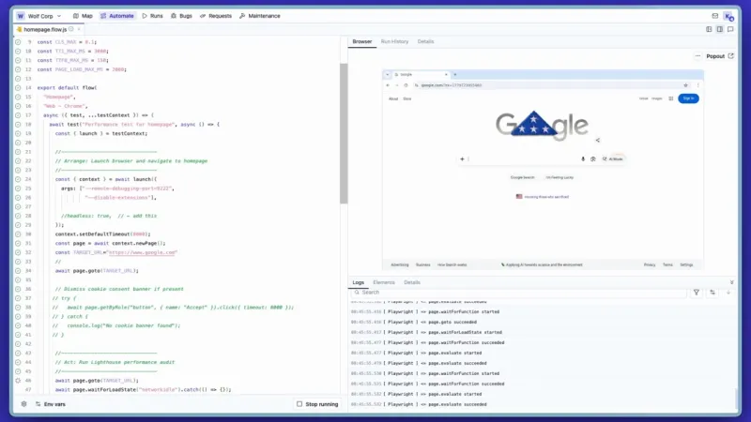Open the Maintenance section
The image size is (751, 422).
[260, 16]
